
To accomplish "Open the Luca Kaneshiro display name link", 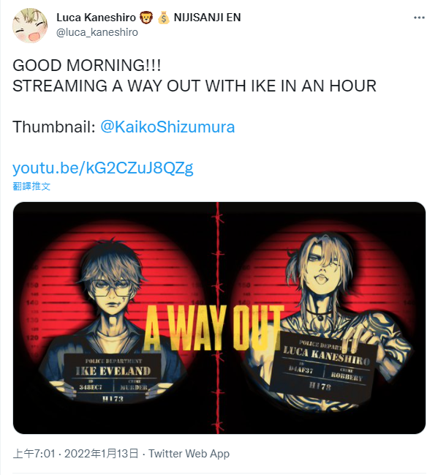I will 96,18.
